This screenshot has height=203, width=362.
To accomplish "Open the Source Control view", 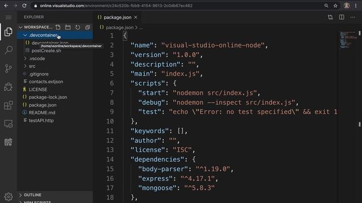I will coord(8,68).
